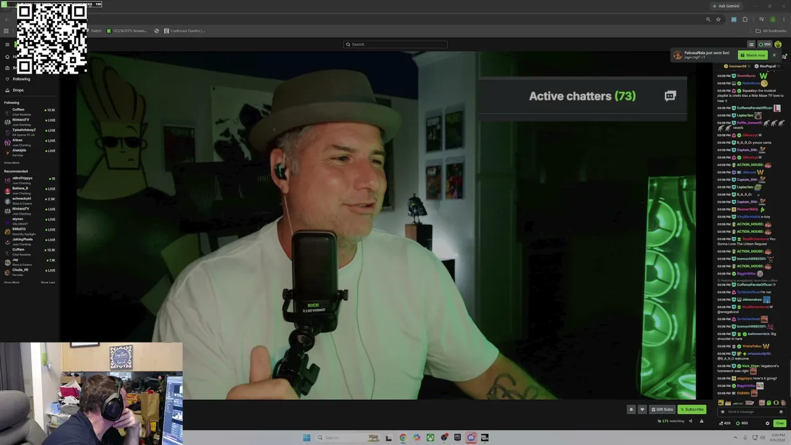Follow the channel with heart button
Screen dimensions: 791x445
(642, 409)
